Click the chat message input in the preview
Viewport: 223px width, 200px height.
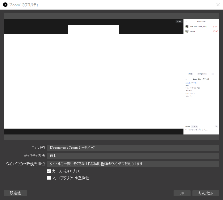197,130
